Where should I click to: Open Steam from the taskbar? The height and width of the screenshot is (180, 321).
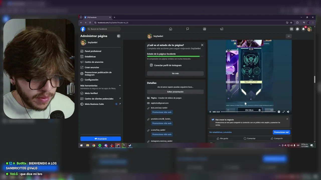tap(130, 145)
